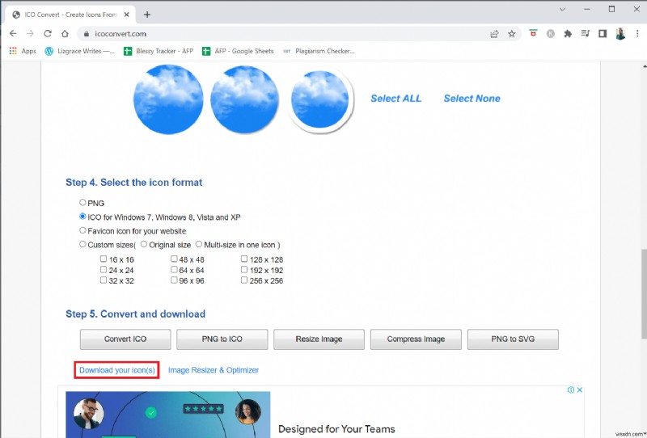The height and width of the screenshot is (438, 647).
Task: Check the 192 x 192 size box
Action: [244, 270]
